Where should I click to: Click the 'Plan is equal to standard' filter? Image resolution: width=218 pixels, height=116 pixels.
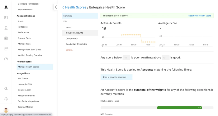(x=116, y=77)
